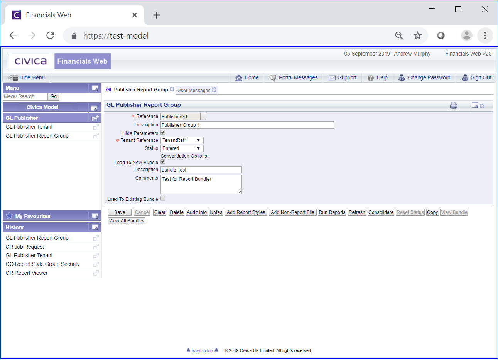Click Add Report Styles button
The image size is (498, 360).
click(246, 212)
